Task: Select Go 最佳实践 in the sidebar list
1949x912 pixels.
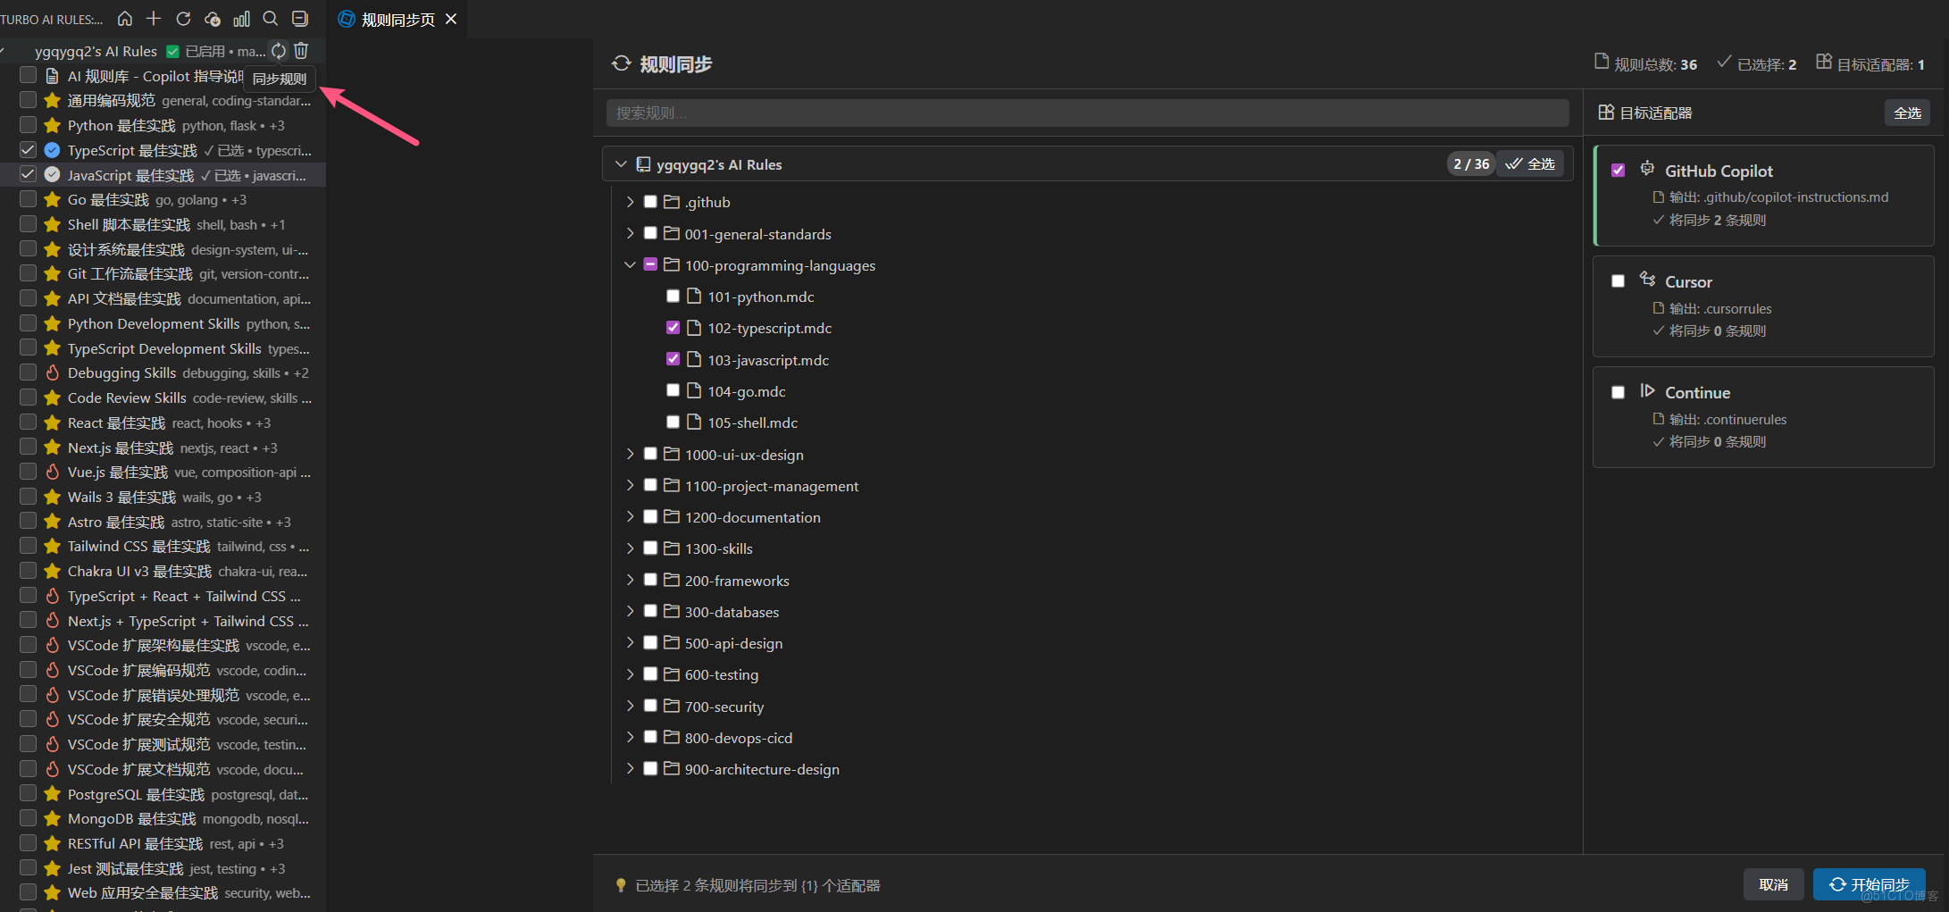Action: 108,200
